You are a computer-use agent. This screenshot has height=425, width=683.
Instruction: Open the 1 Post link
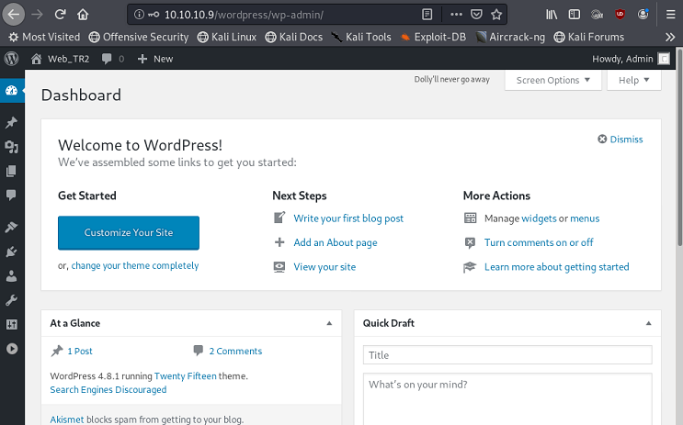click(x=80, y=351)
